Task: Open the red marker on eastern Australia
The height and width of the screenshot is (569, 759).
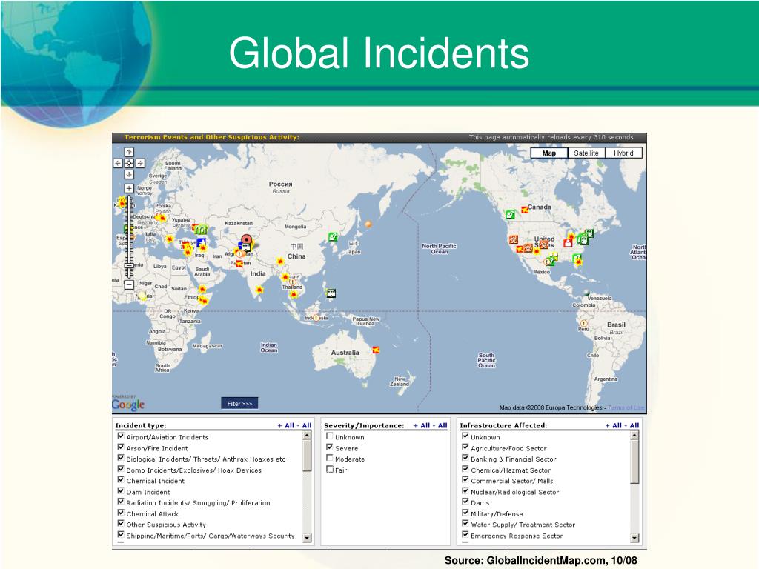Action: click(376, 350)
